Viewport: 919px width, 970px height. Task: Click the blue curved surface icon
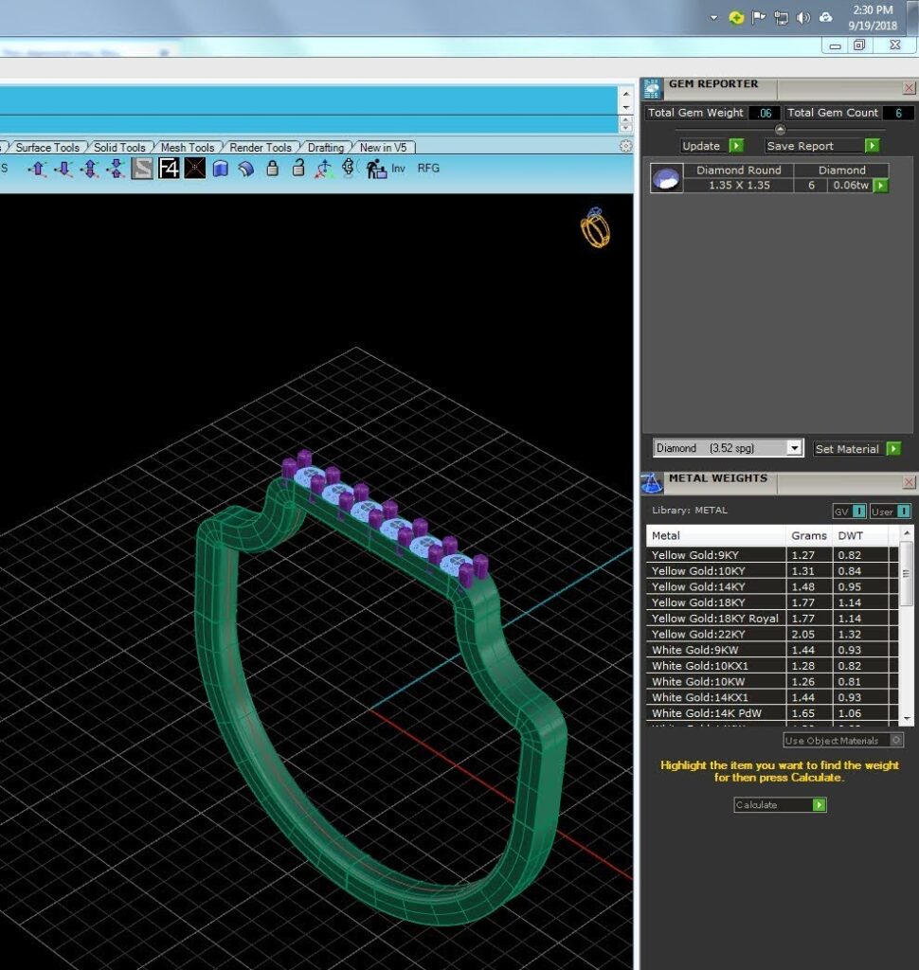coord(246,169)
